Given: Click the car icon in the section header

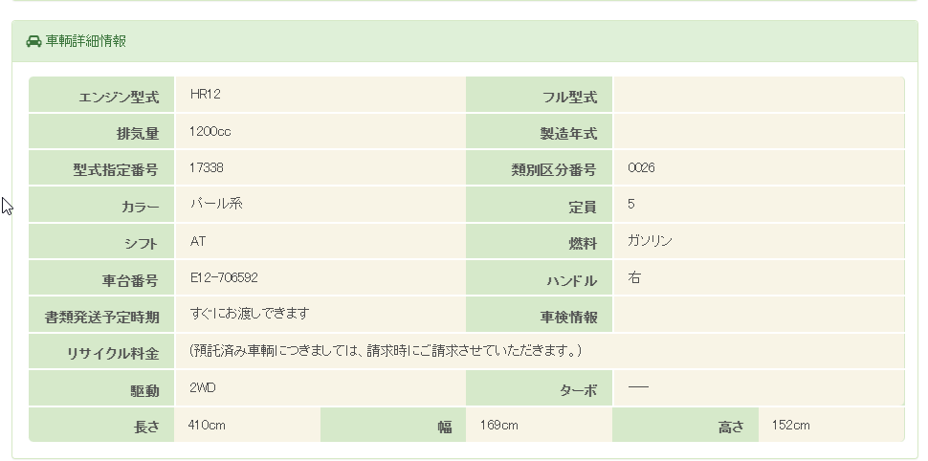Looking at the screenshot, I should [33, 41].
